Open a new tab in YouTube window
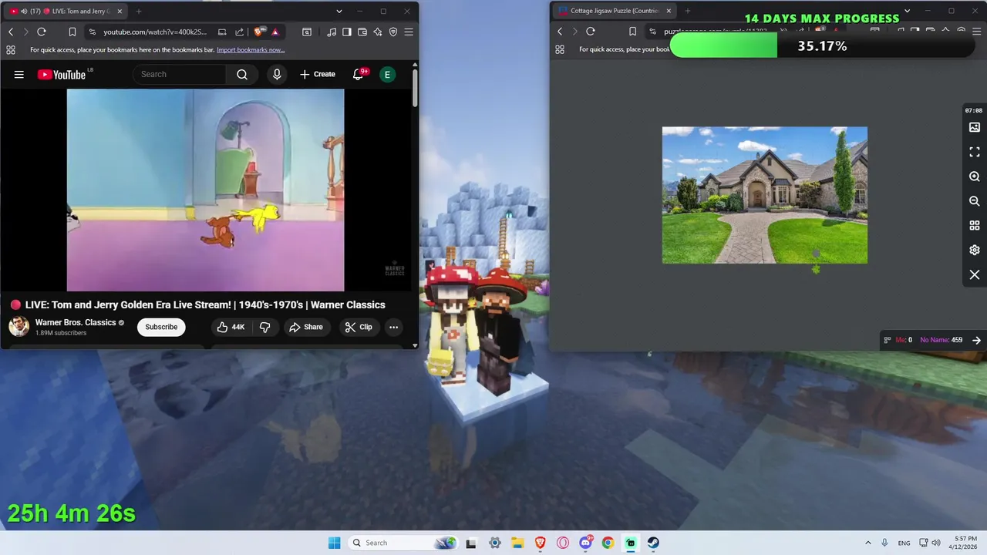The width and height of the screenshot is (987, 555). [x=139, y=12]
